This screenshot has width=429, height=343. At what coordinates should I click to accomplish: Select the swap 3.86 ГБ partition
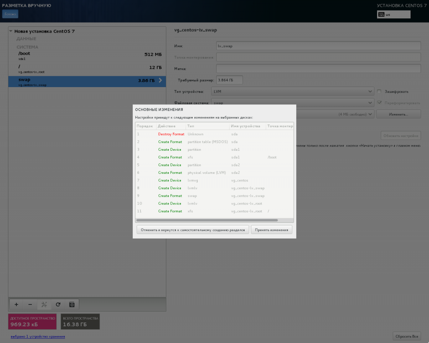coord(87,82)
